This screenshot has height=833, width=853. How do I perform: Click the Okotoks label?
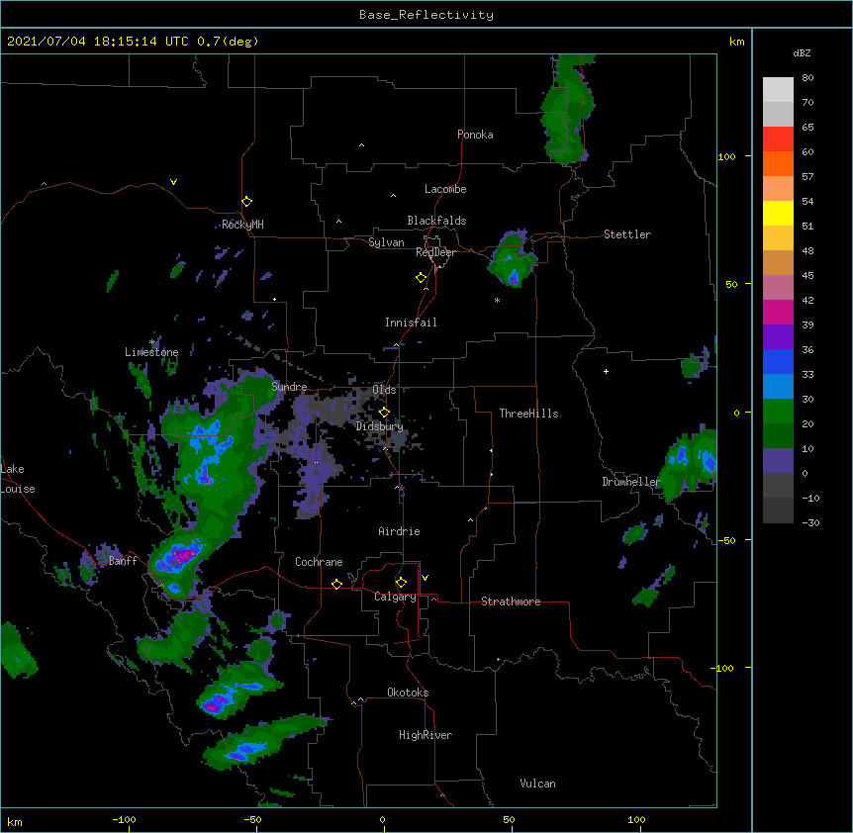click(408, 693)
